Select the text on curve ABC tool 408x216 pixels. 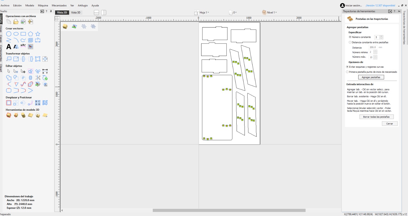23,46
